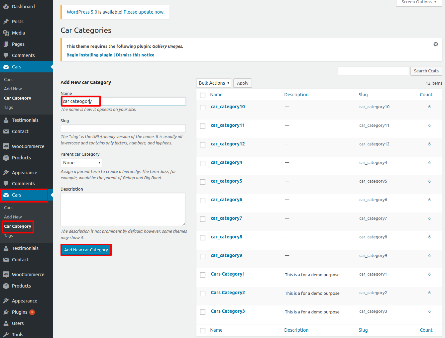Click the Posts pushpin icon
The height and width of the screenshot is (338, 445).
[6, 22]
